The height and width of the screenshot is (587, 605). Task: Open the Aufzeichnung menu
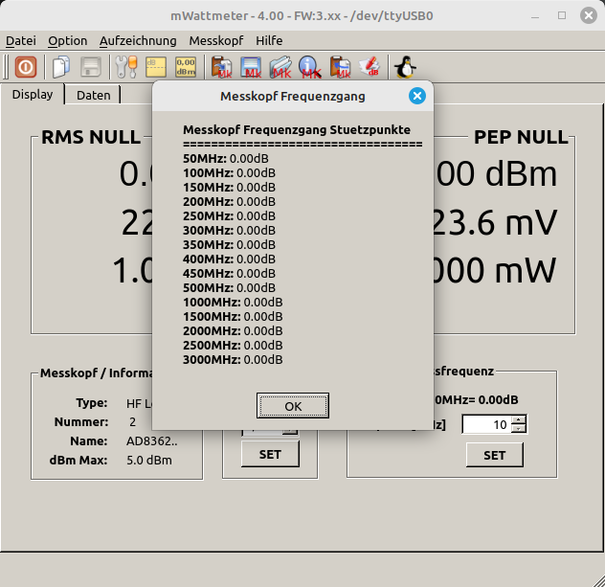click(x=138, y=41)
